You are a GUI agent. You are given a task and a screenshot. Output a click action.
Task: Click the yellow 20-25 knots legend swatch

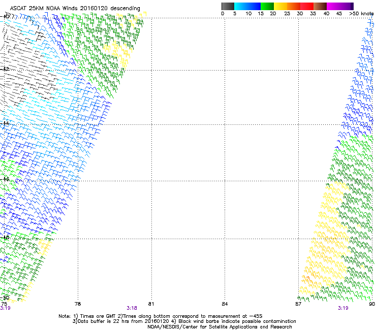(x=280, y=6)
